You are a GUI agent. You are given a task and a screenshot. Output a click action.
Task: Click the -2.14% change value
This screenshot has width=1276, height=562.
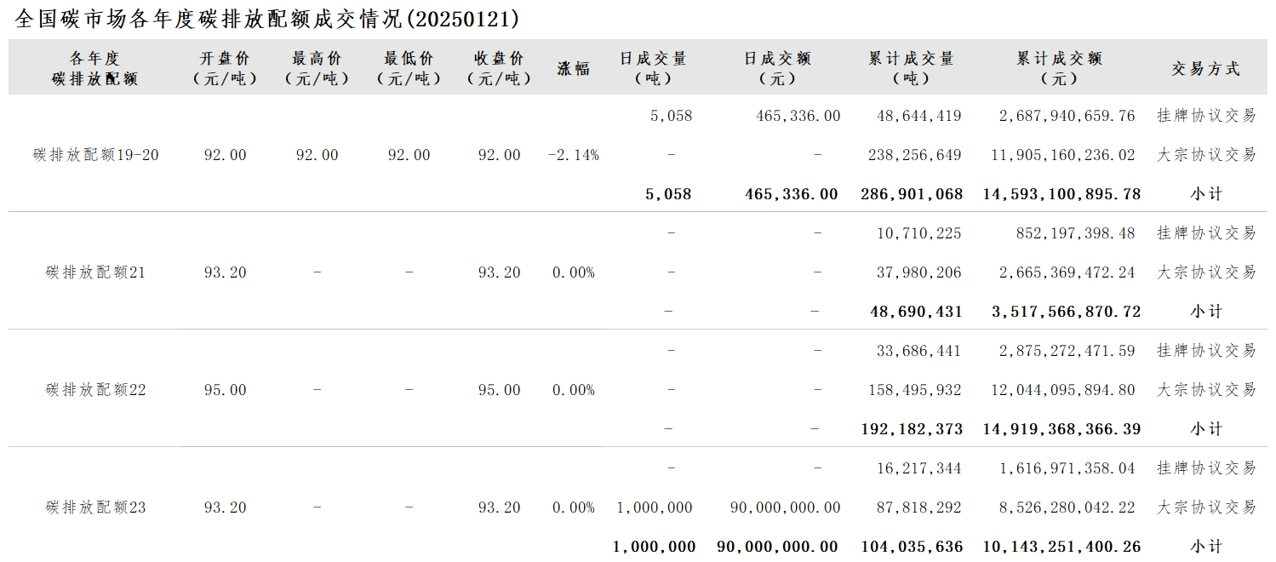[x=574, y=155]
